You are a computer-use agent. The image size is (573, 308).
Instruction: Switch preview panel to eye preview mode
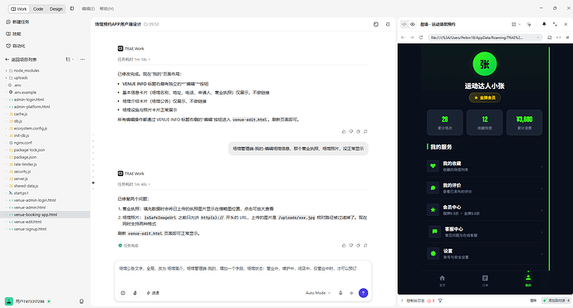413,24
